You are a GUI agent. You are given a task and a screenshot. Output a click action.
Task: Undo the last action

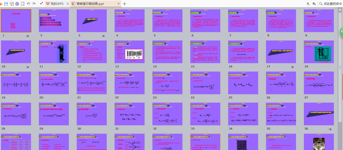coord(28,4)
